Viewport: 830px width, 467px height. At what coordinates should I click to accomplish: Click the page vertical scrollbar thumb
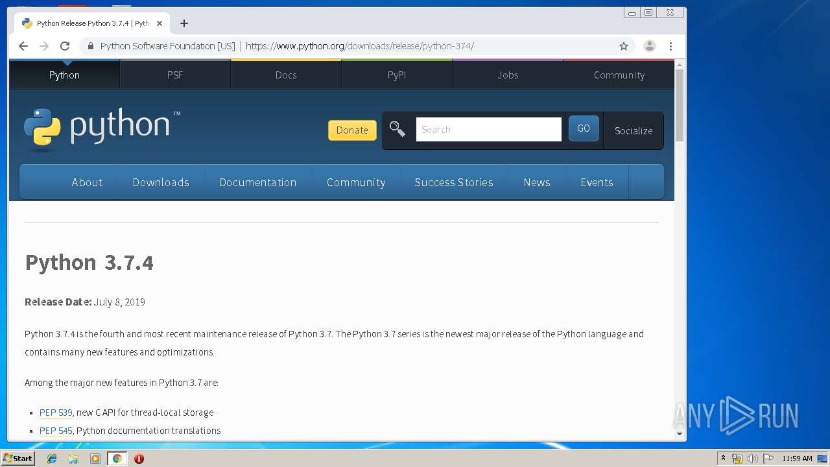(x=680, y=105)
